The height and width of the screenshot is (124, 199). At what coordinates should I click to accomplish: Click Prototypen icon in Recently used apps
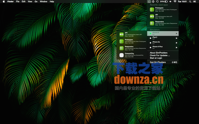[x=152, y=10]
